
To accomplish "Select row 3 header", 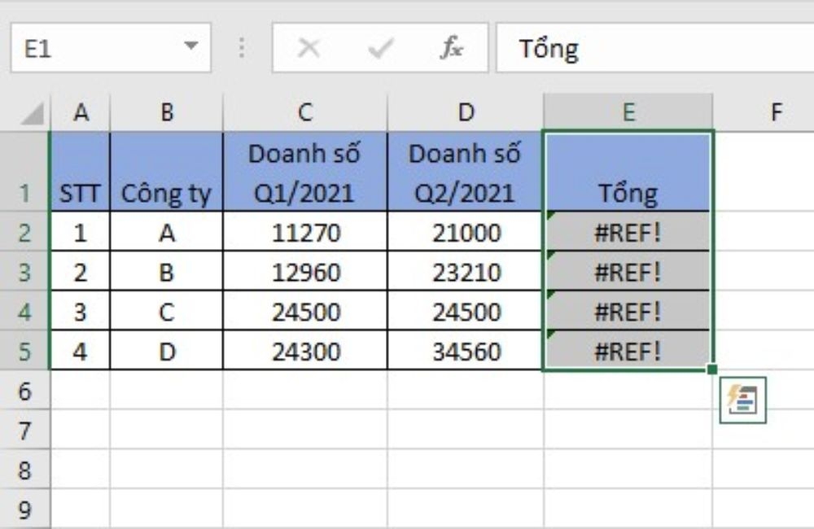I will [x=25, y=271].
